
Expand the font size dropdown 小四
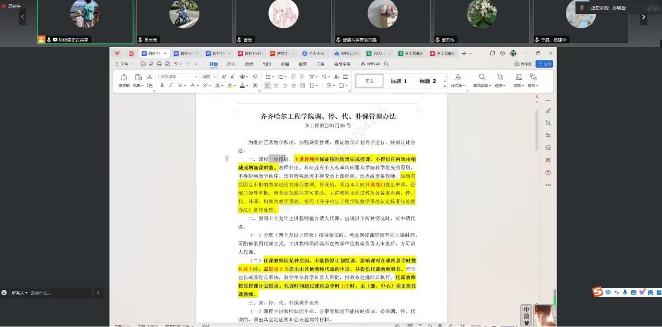tap(209, 77)
